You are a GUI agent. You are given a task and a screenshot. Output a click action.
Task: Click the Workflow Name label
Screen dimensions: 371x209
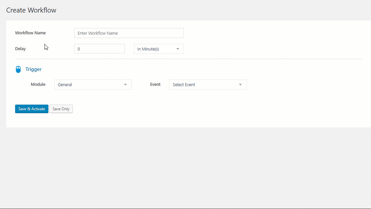pos(30,33)
